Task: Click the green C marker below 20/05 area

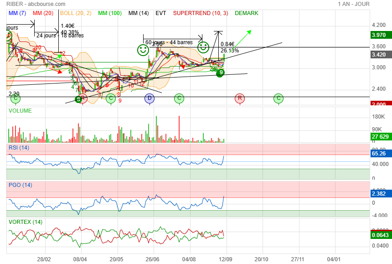Action: pyautogui.click(x=111, y=98)
